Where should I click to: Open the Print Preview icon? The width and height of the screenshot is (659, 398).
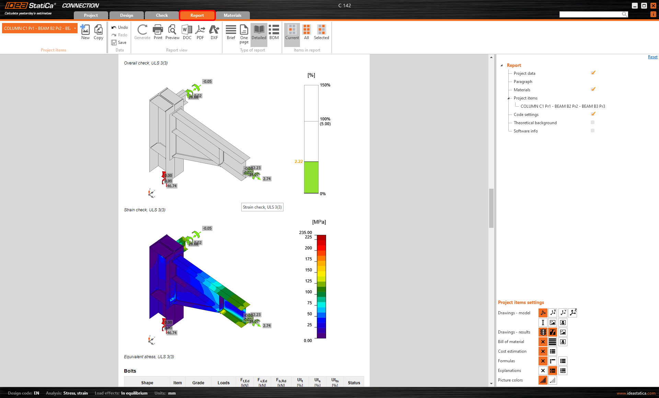tap(172, 32)
